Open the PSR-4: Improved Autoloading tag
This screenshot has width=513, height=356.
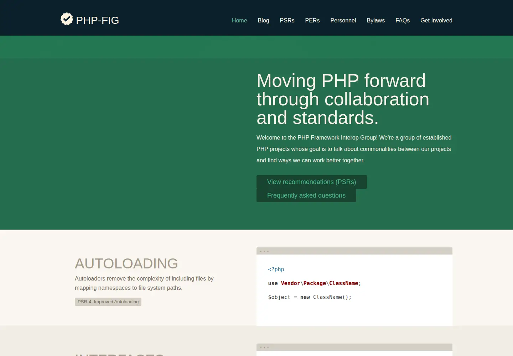tap(108, 302)
